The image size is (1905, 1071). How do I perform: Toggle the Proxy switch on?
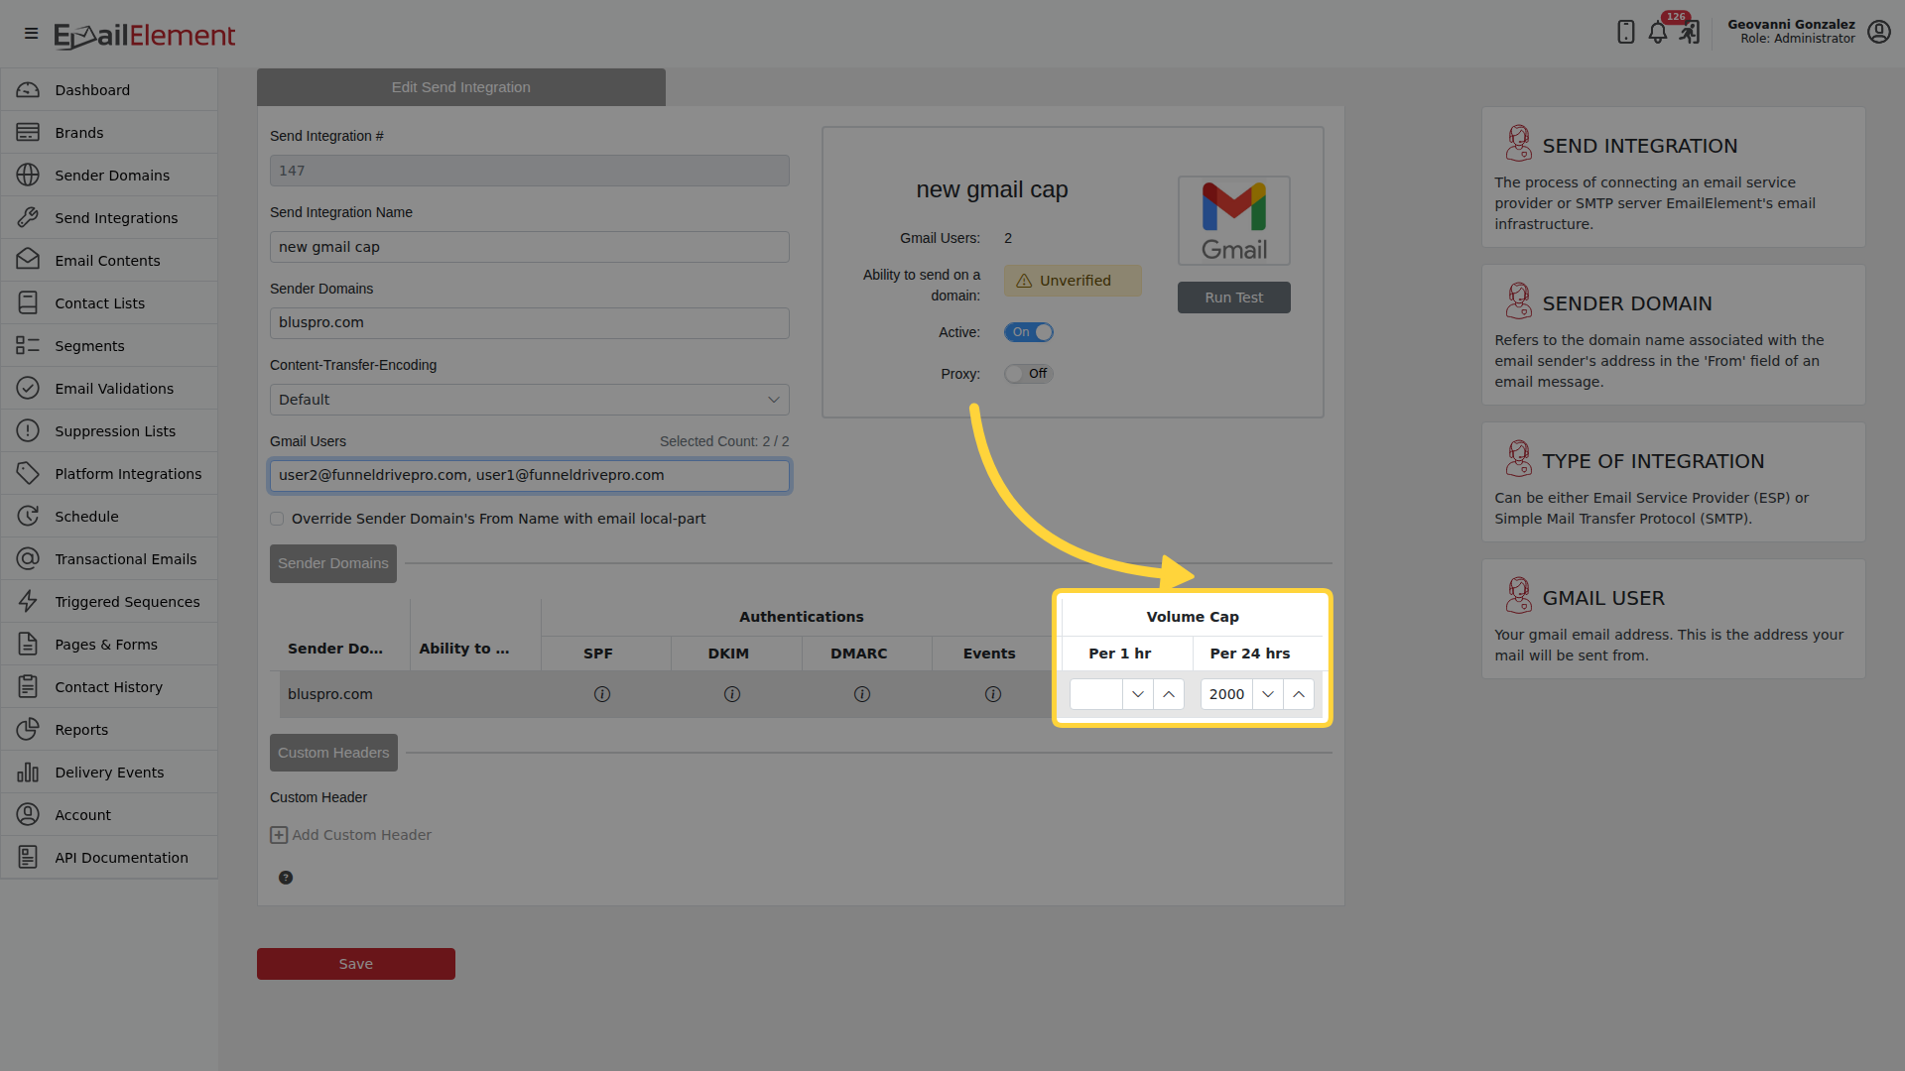tap(1029, 375)
